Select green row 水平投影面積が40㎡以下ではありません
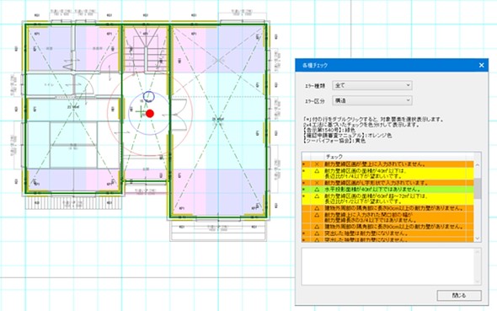The width and height of the screenshot is (497, 311). tap(388, 190)
